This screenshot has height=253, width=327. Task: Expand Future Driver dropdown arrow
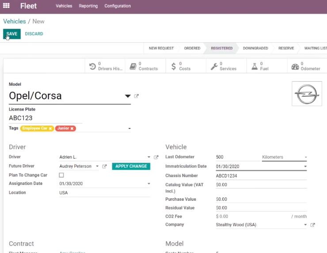pyautogui.click(x=97, y=166)
